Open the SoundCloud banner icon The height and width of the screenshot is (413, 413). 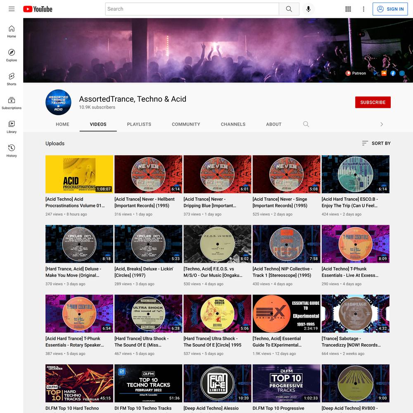(384, 73)
